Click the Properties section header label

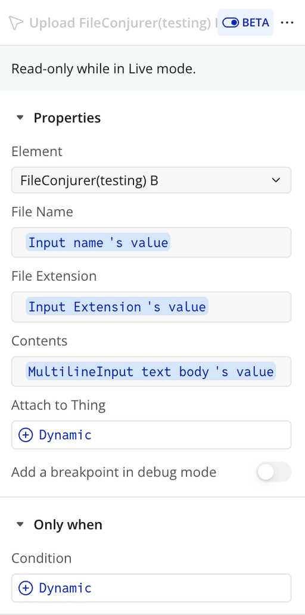(67, 117)
